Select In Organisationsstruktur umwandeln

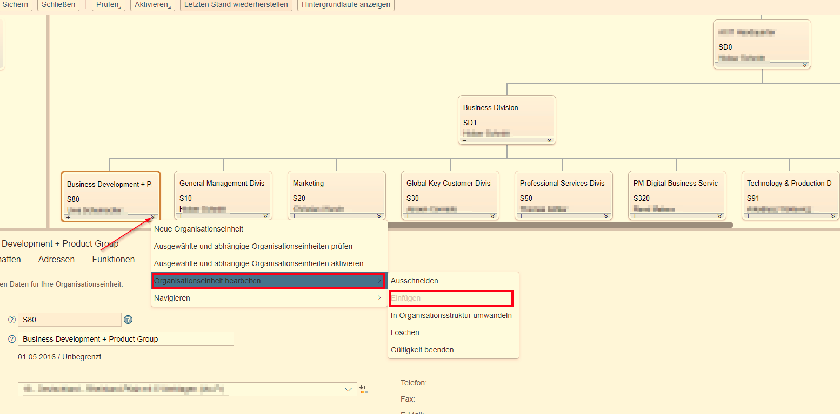[453, 315]
